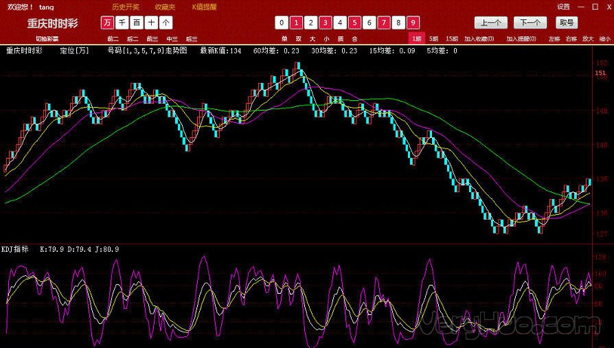Open the 收藏夹 favorites menu
The image size is (614, 348).
pyautogui.click(x=164, y=6)
